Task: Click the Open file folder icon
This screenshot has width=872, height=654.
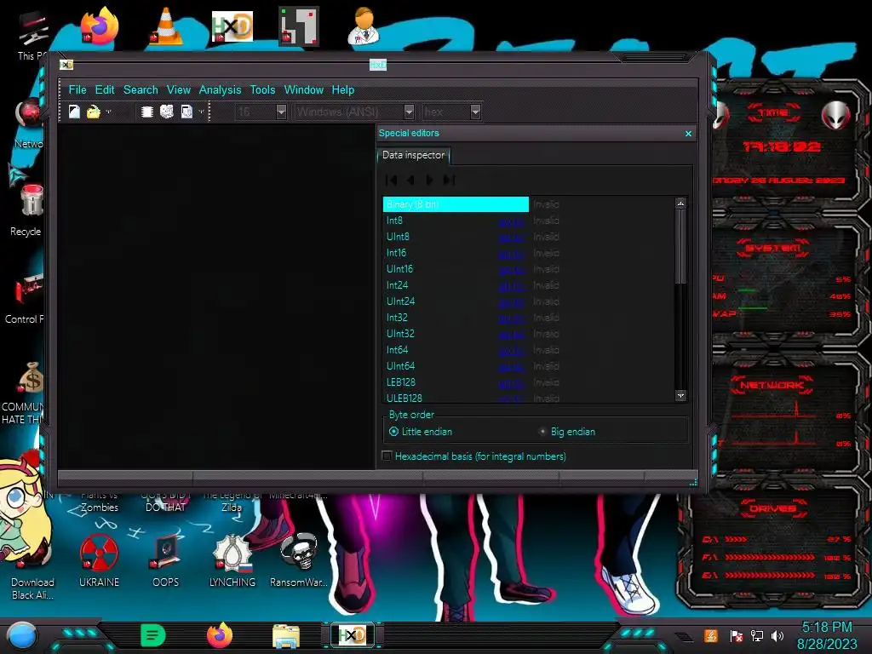Action: pos(94,112)
